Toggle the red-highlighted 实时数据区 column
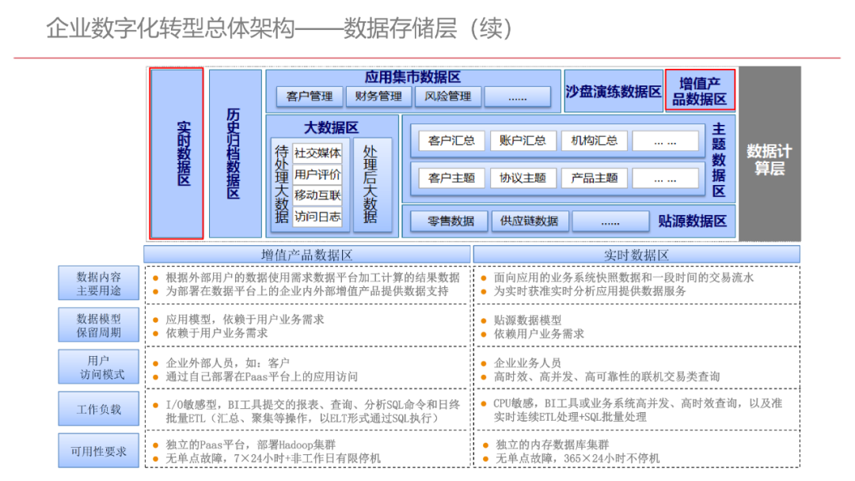 pos(176,153)
